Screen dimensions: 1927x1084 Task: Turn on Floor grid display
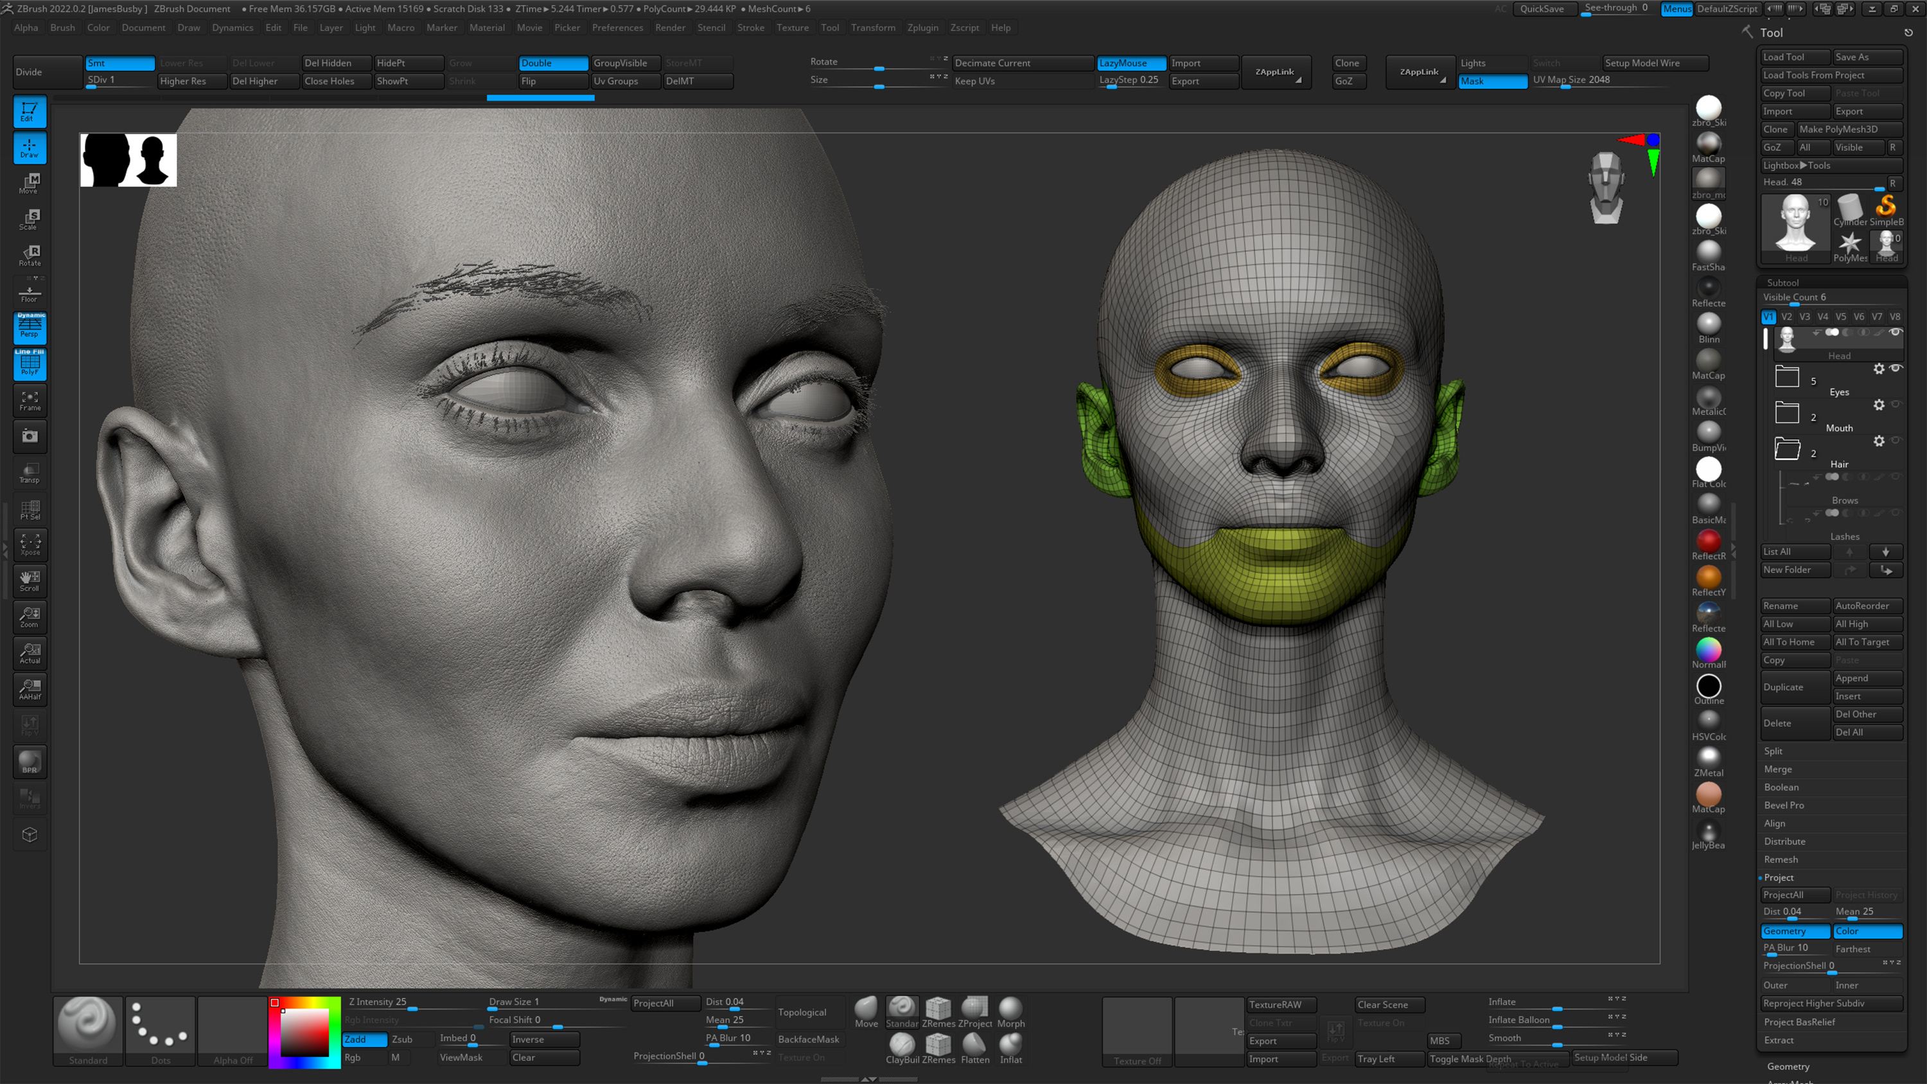pos(29,292)
